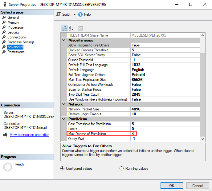Click the OK button
The width and height of the screenshot is (212, 191).
(x=172, y=185)
